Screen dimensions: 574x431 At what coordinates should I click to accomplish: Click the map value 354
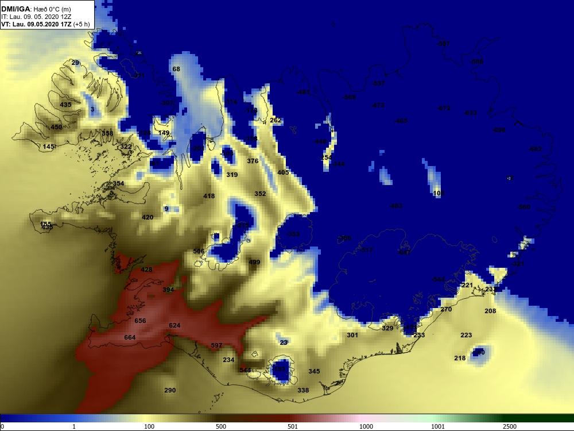(x=118, y=183)
